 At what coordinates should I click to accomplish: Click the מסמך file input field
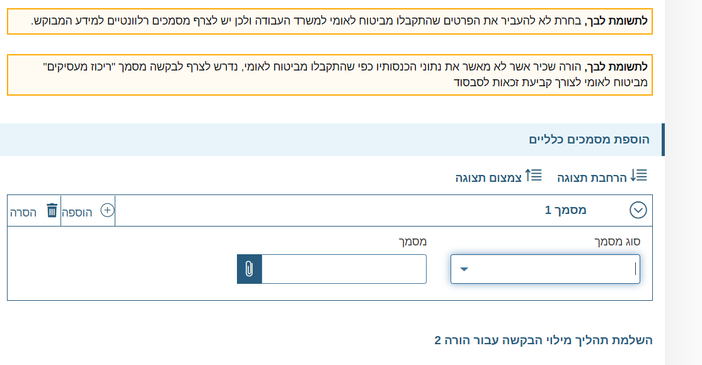pyautogui.click(x=343, y=269)
